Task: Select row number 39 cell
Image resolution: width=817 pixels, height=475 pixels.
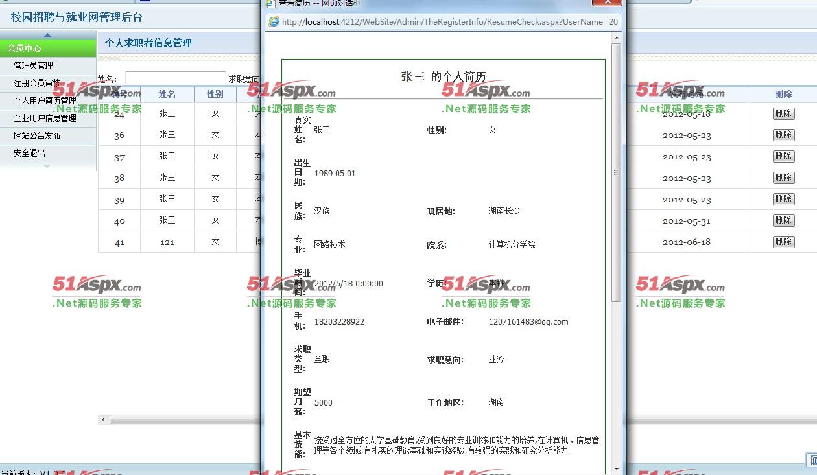Action: [119, 199]
